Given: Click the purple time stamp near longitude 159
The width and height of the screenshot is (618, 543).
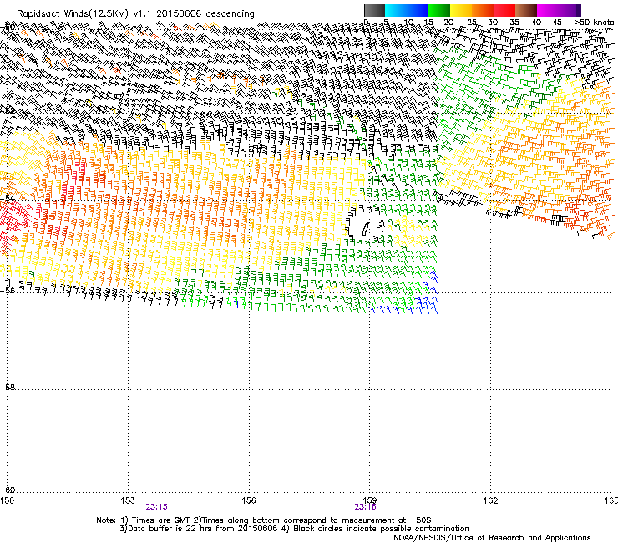Looking at the screenshot, I should tap(365, 507).
